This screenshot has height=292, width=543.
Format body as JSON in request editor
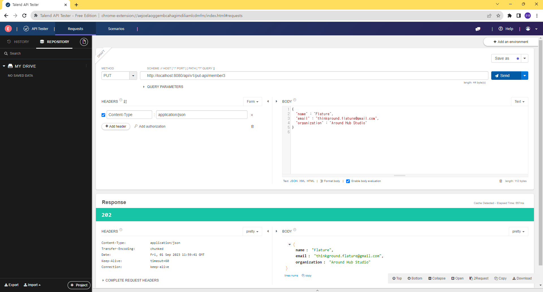coord(294,181)
